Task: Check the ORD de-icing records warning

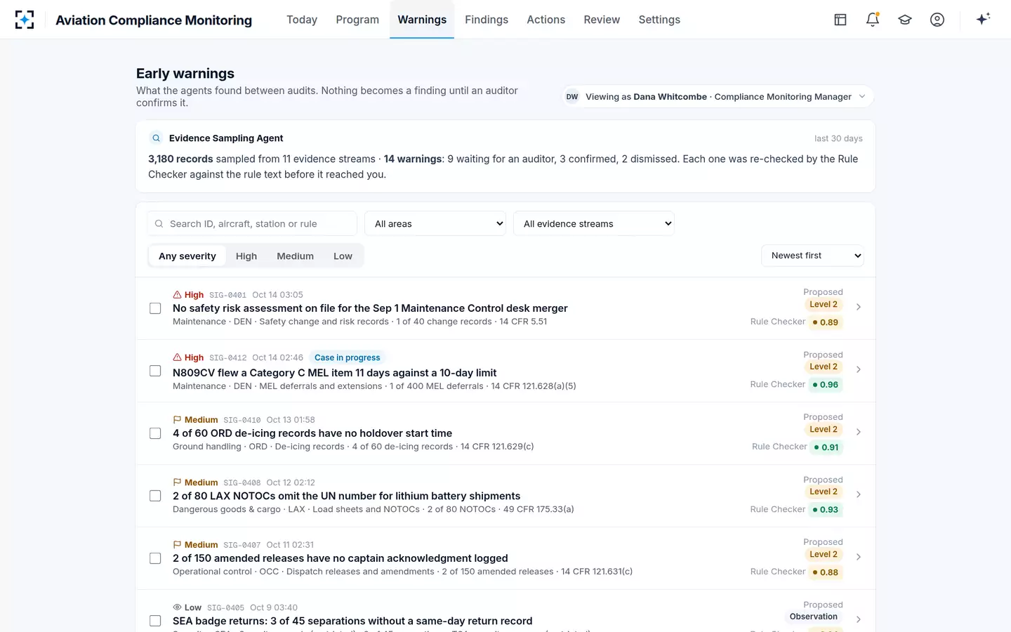Action: click(x=155, y=433)
